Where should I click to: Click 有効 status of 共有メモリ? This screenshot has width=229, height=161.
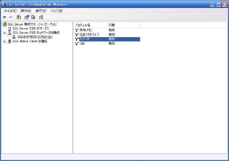click(x=112, y=30)
